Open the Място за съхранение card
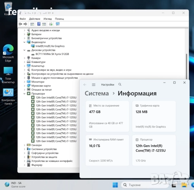 point(107,116)
